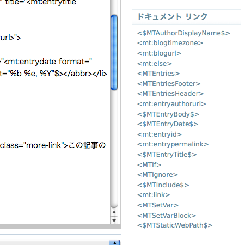Open the <$MTEntryTitle$> link
Image resolution: width=245 pixels, height=245 pixels.
pyautogui.click(x=167, y=155)
